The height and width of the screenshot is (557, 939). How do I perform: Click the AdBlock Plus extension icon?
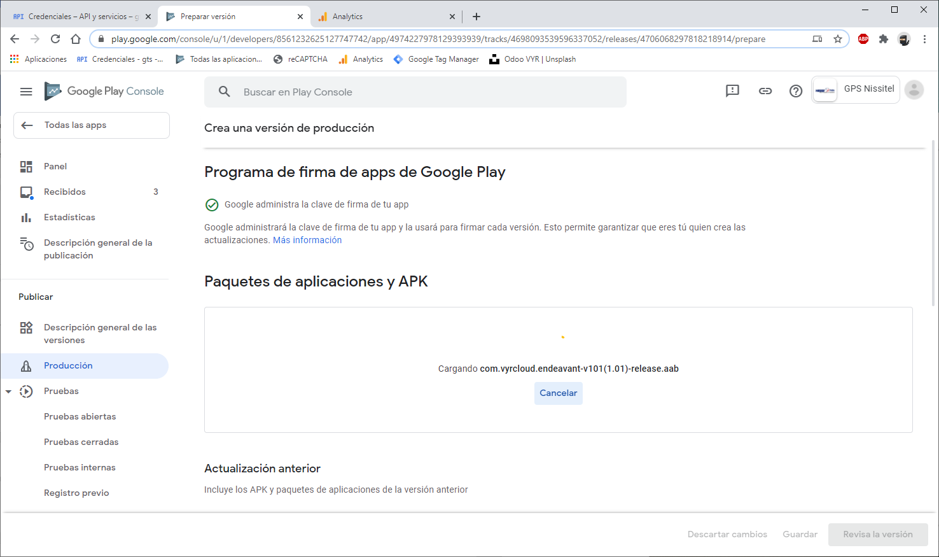(863, 39)
